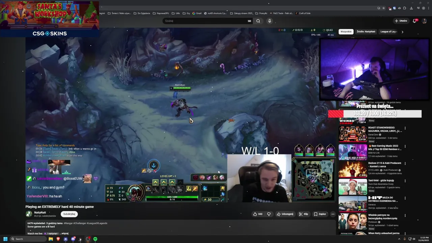Click the Windows taskbar Search box
This screenshot has height=243, width=432.
28,239
